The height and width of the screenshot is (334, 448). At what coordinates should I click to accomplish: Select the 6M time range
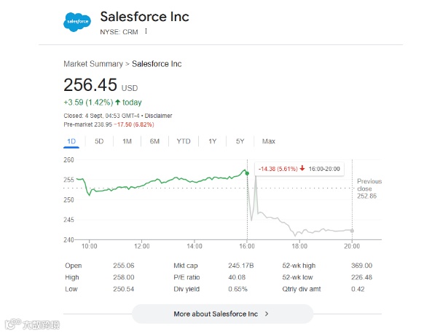click(x=154, y=141)
